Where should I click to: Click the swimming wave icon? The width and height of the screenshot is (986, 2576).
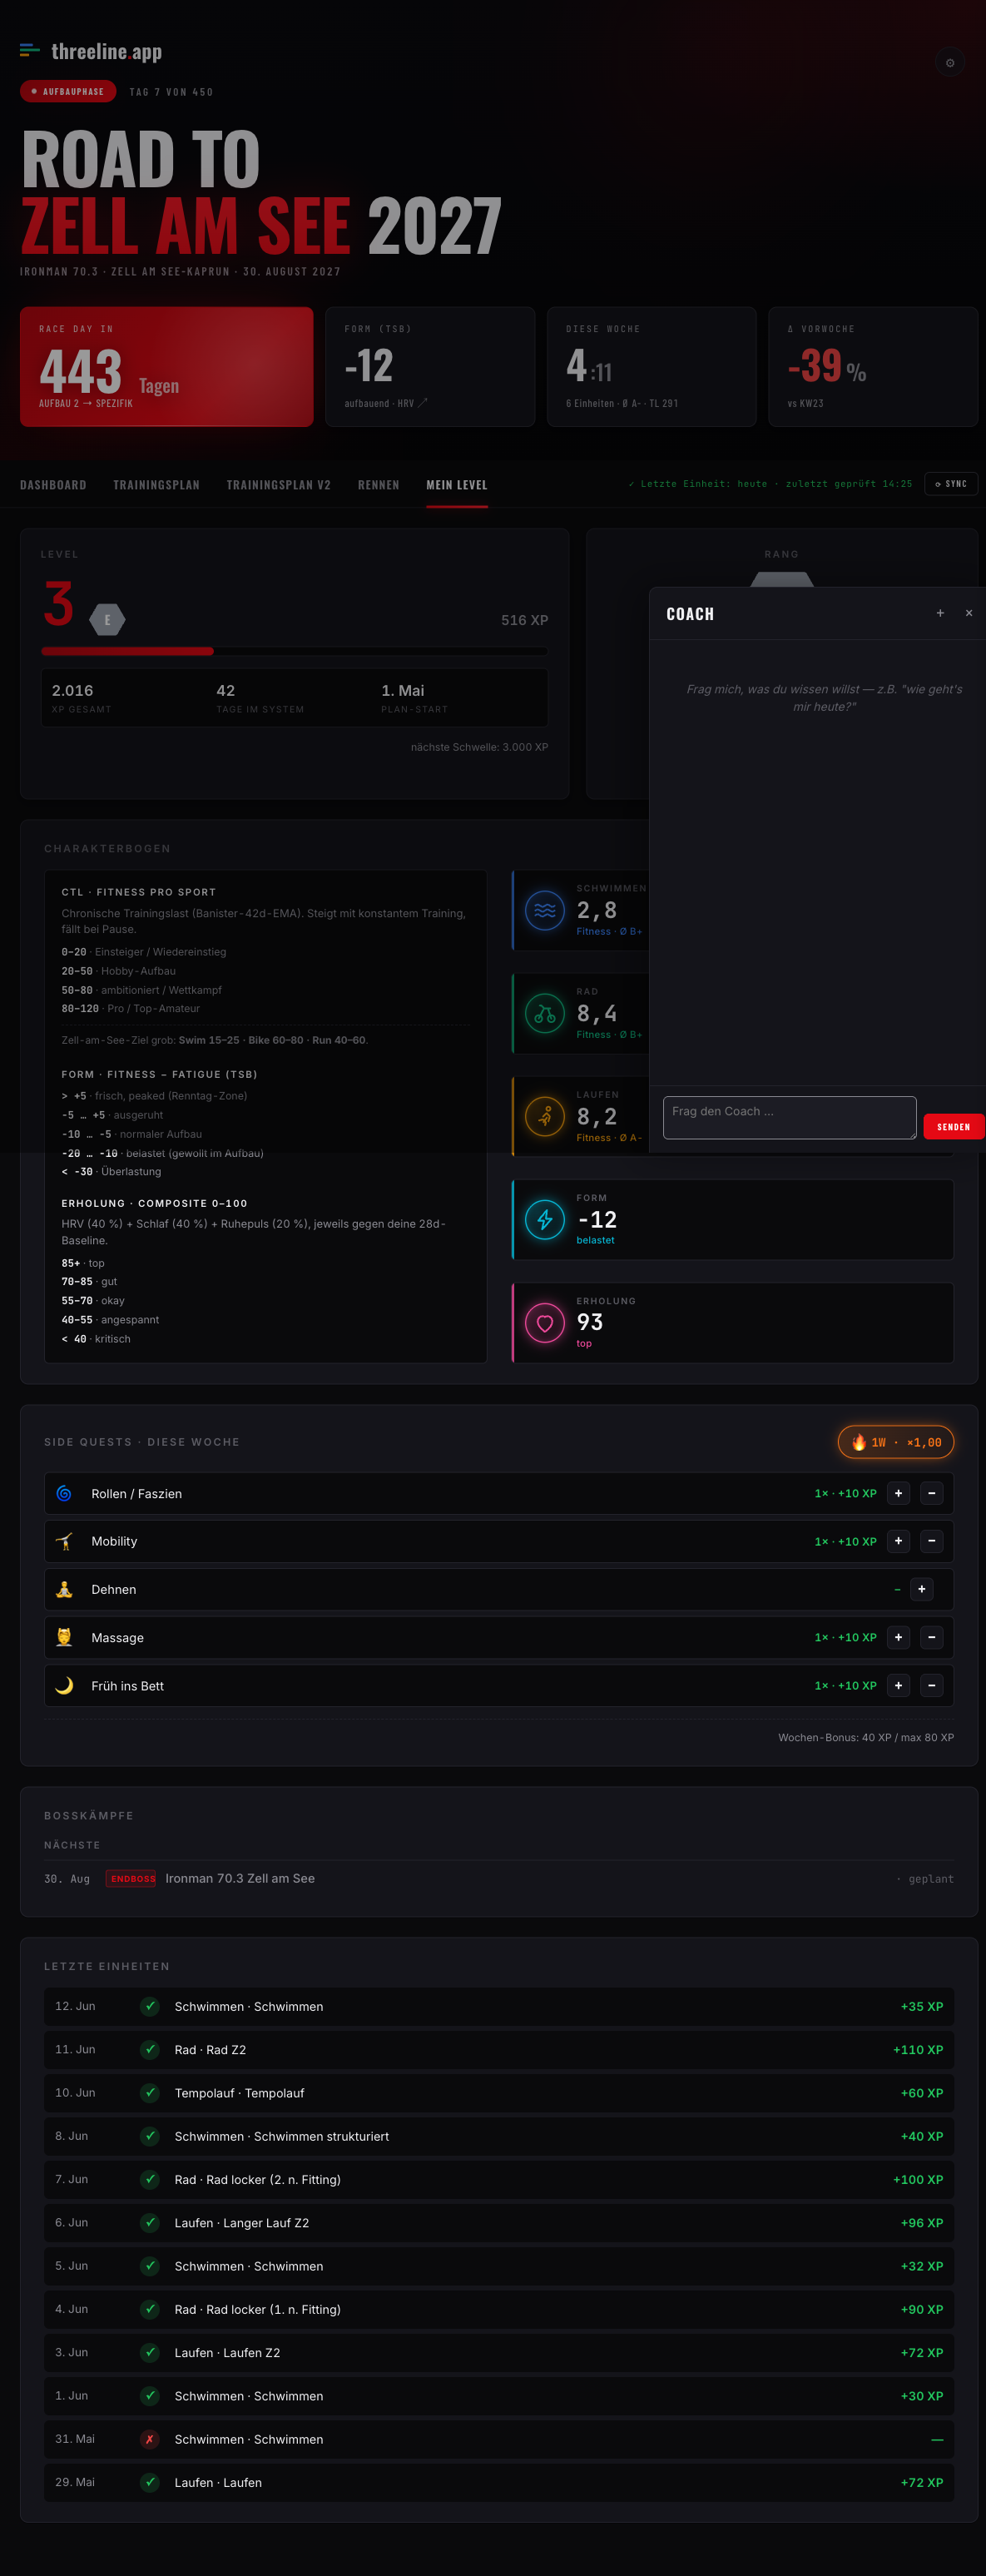(x=545, y=910)
